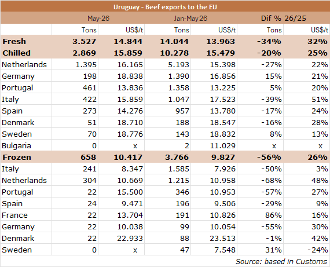Click Germany chilled May price 18.838
Image resolution: width=330 pixels, height=267 pixels.
[130, 76]
